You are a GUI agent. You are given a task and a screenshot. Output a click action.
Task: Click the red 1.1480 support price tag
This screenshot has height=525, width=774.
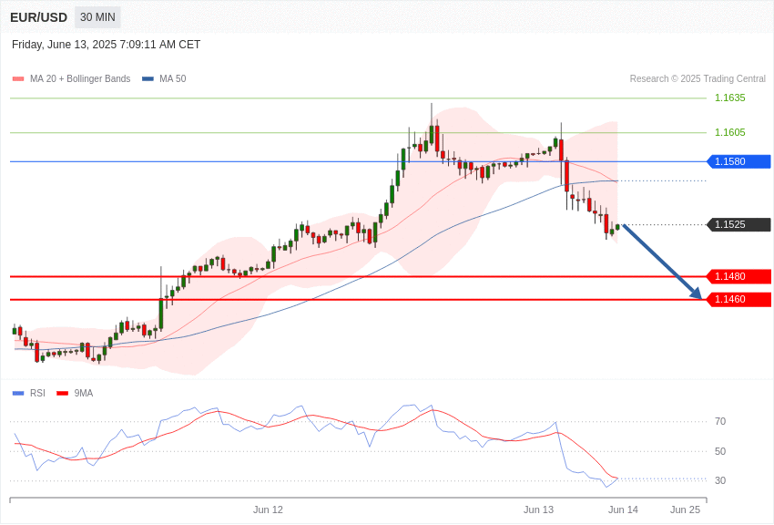point(738,276)
